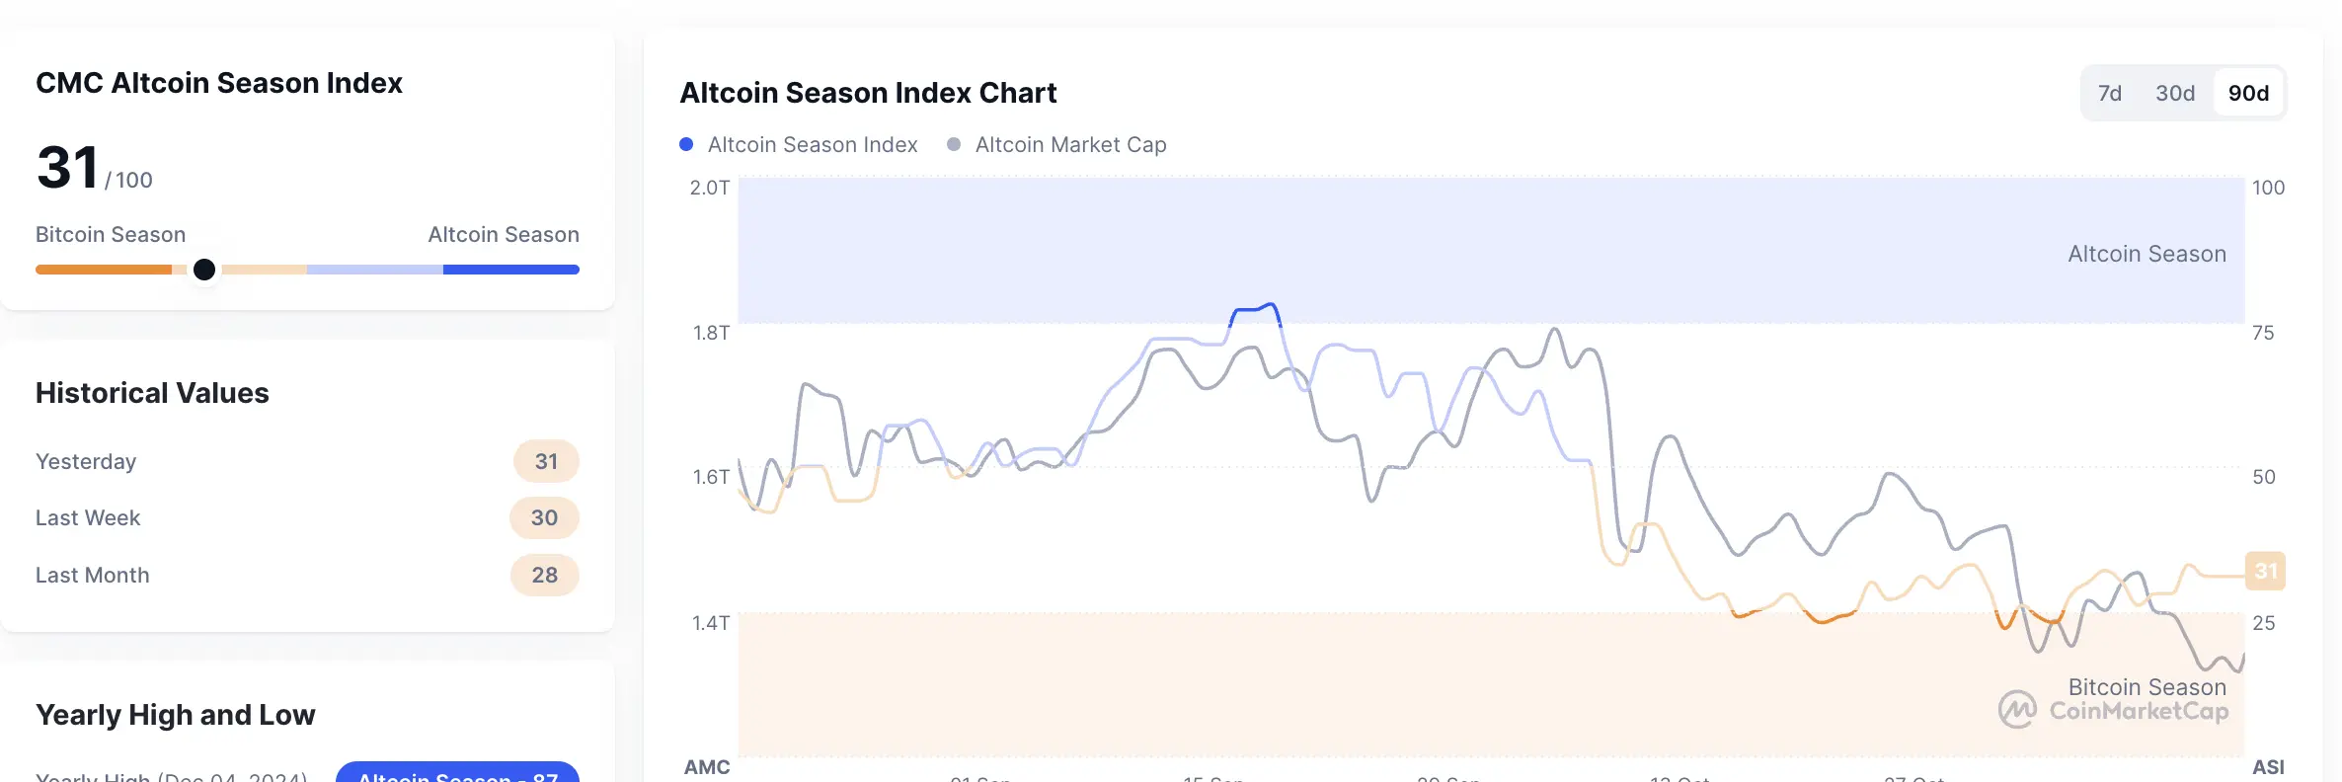
Task: Click the ASI axis label
Action: tap(2269, 766)
